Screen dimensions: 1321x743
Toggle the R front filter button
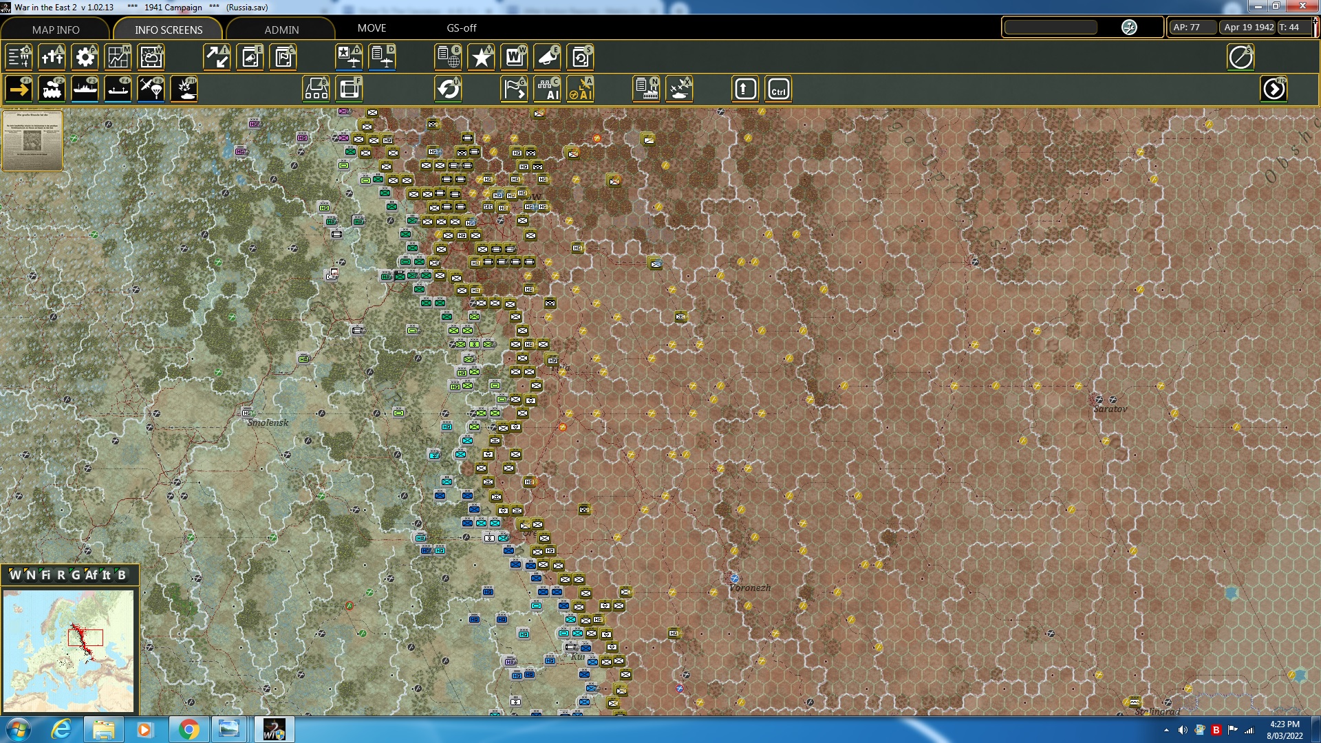61,575
